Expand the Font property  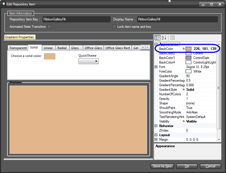156,67
